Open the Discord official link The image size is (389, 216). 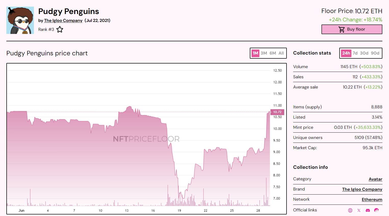[x=368, y=210]
